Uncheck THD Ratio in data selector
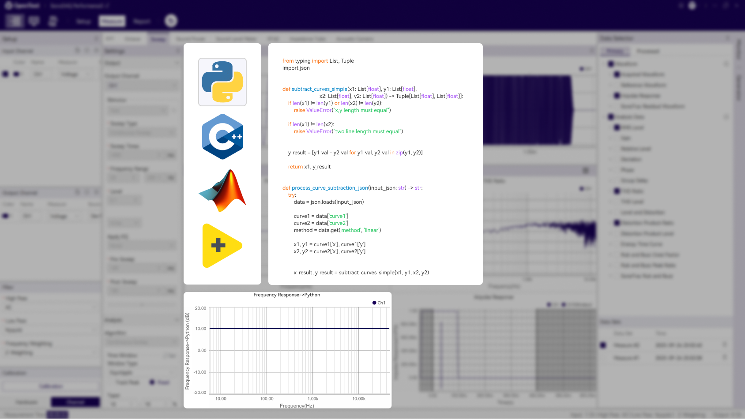Screen dimensions: 745x419 (x=617, y=191)
